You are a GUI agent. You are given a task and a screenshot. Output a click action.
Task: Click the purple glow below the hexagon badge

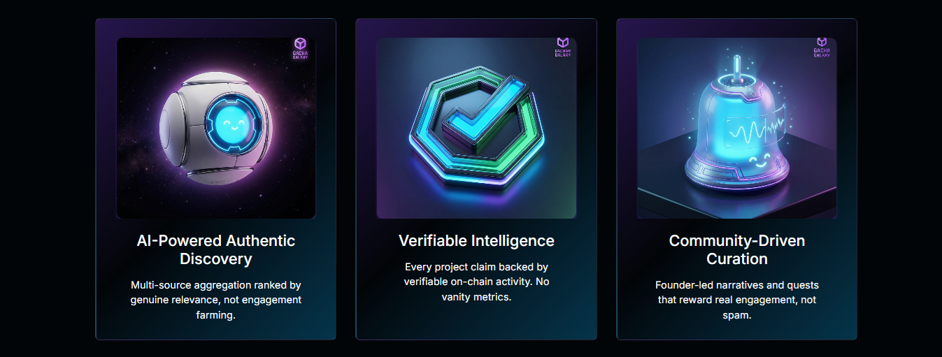476,198
